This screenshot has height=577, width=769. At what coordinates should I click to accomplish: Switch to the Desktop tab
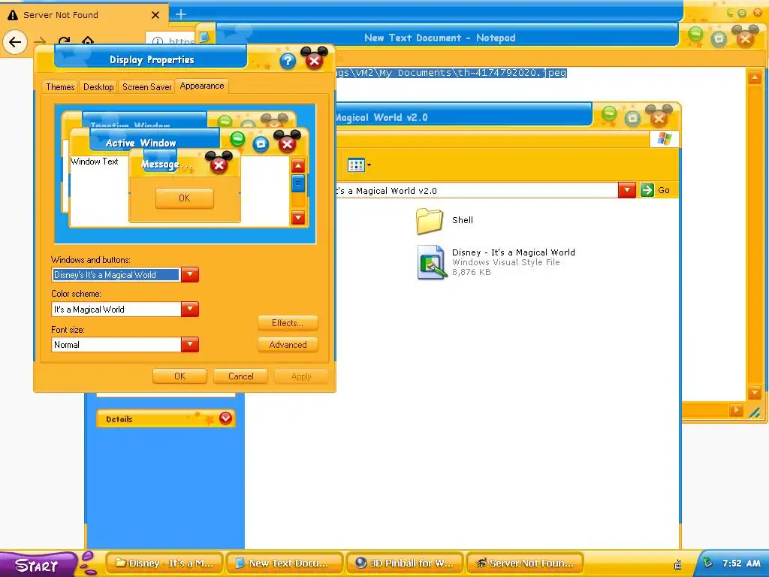pos(98,87)
